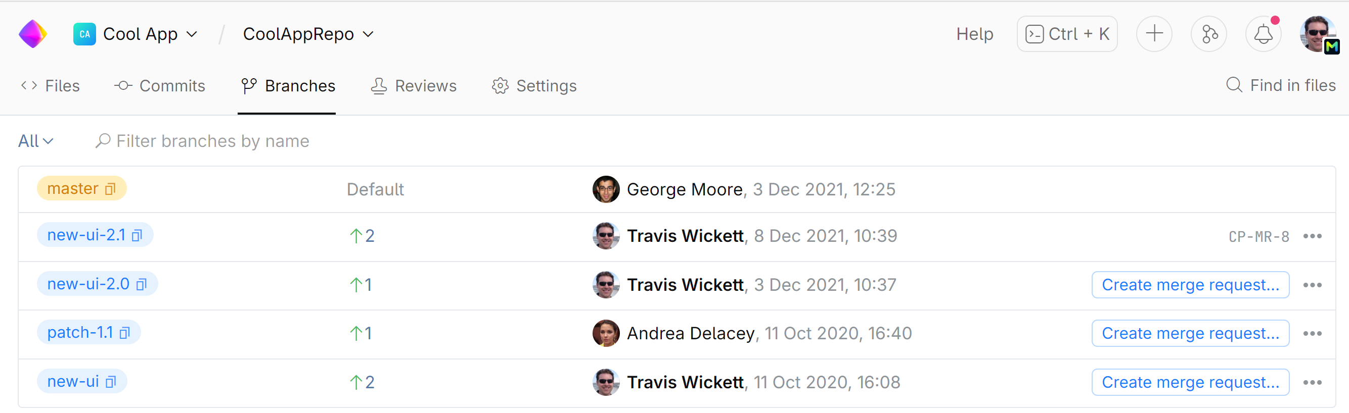Copy the patch-1.1 branch name
This screenshot has width=1349, height=413.
124,333
